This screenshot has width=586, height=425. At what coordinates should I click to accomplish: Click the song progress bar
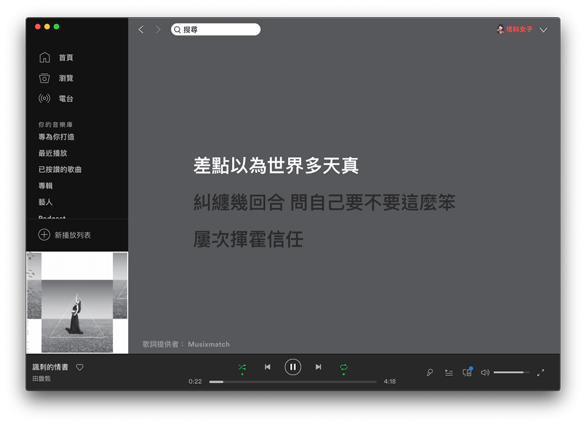(x=292, y=382)
